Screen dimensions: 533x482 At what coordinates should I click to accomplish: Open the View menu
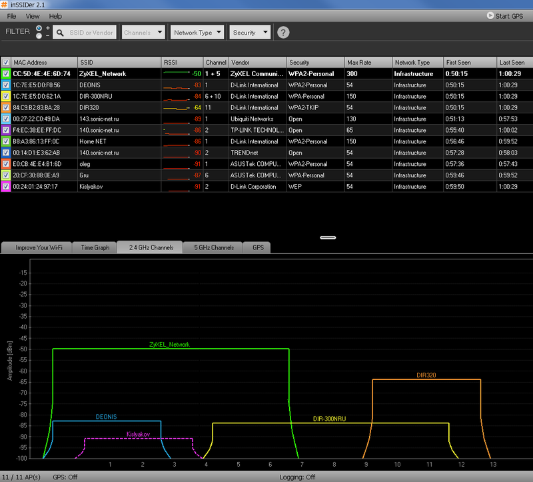coord(33,16)
